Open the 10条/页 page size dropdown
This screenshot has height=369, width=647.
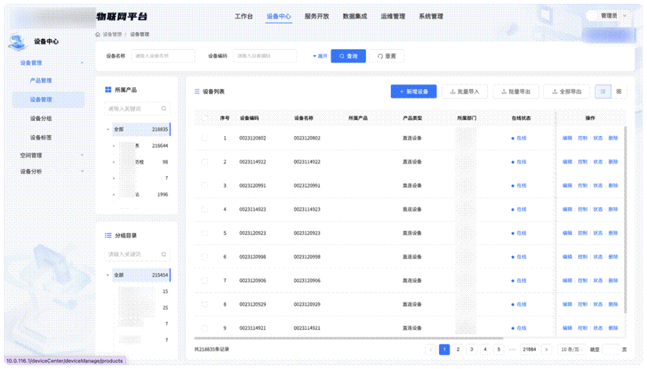click(x=571, y=349)
